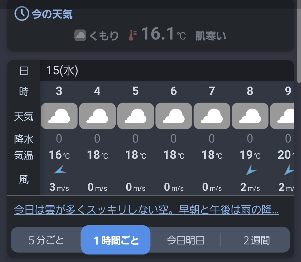Tap the current くもり cloud icon

pyautogui.click(x=80, y=36)
